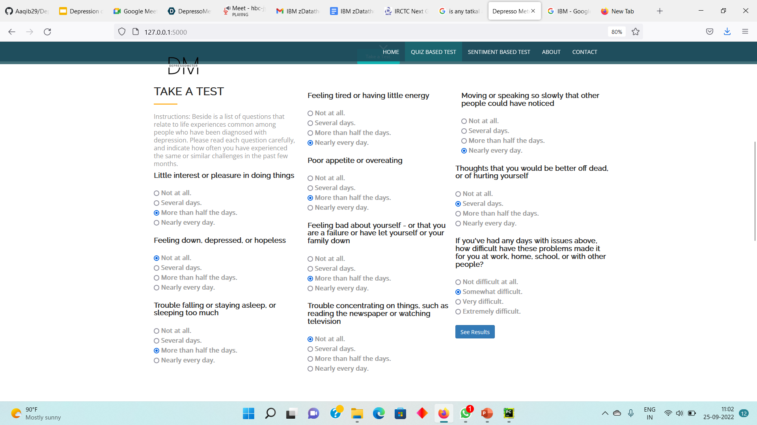Image resolution: width=757 pixels, height=425 pixels.
Task: Open a new browser tab
Action: [660, 11]
